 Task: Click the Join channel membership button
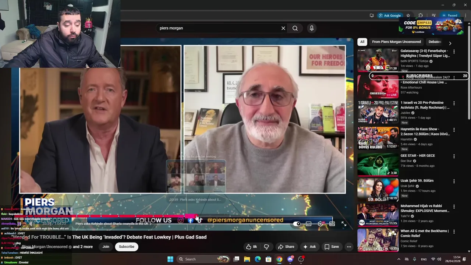[x=106, y=247]
